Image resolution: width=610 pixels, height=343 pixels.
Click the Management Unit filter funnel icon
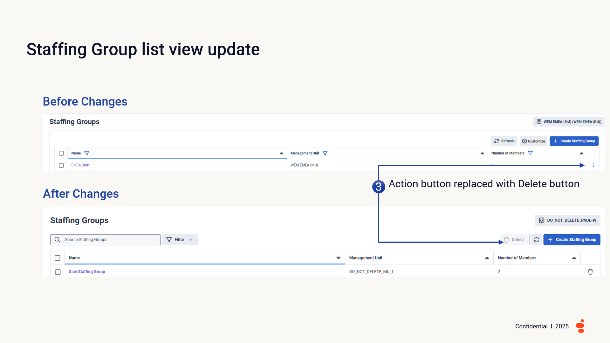pos(325,153)
